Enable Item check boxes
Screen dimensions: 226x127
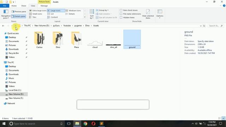(x=121, y=10)
